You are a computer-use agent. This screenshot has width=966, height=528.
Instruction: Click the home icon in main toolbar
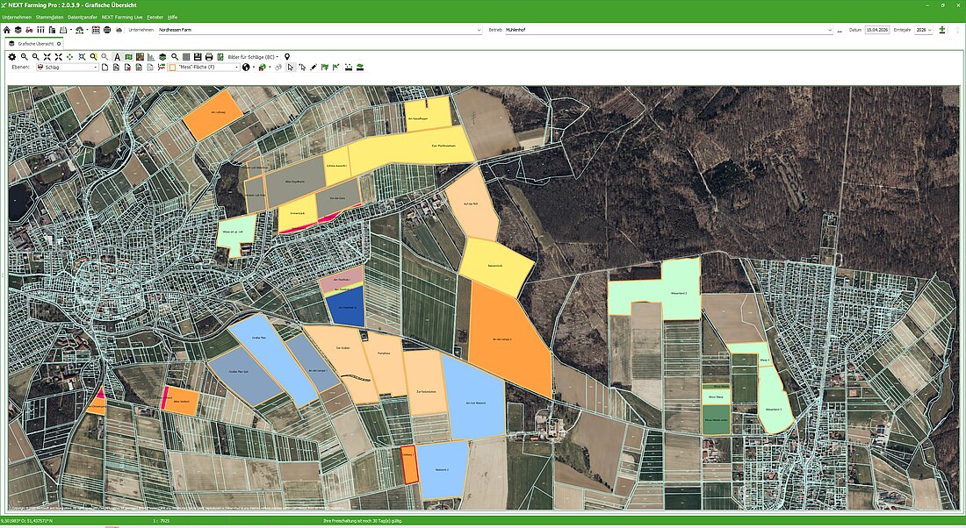pos(7,30)
